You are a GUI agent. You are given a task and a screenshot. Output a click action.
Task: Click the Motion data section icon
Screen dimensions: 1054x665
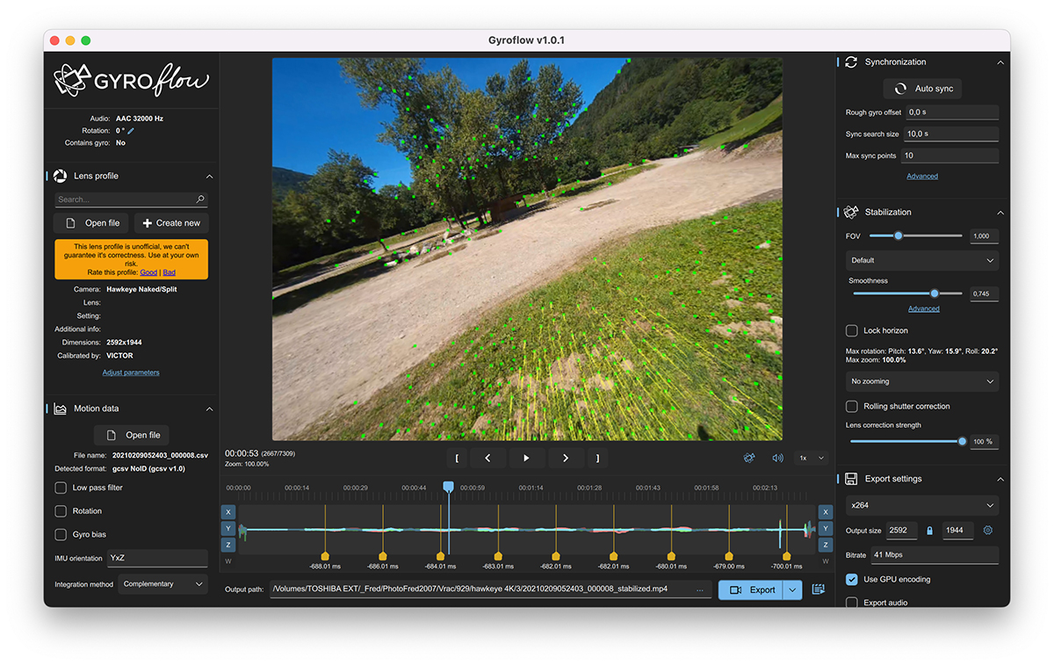(61, 408)
